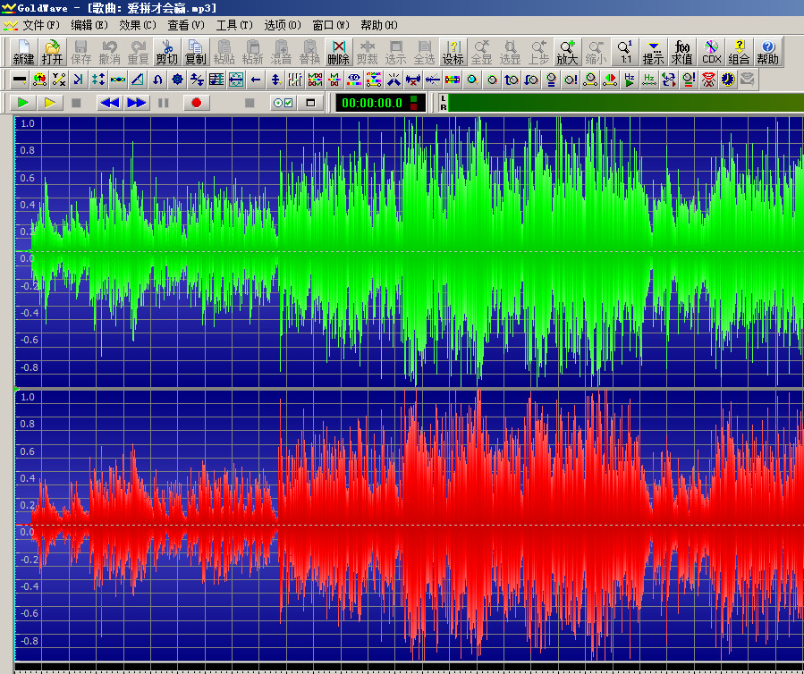Click the 组合 file merger button
This screenshot has height=674, width=804.
tap(740, 52)
